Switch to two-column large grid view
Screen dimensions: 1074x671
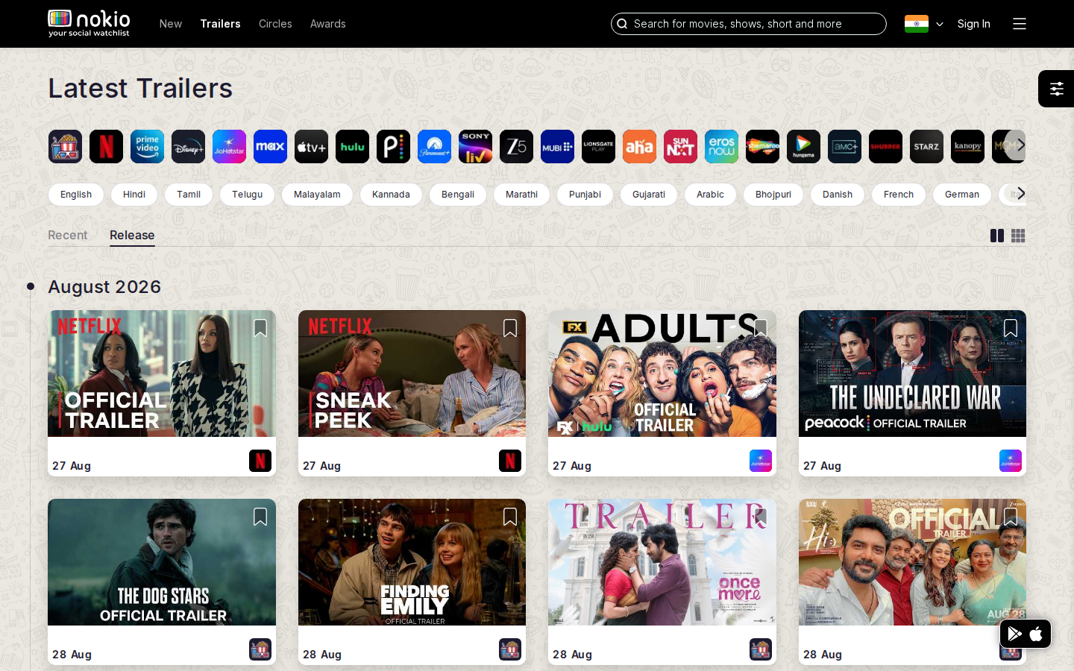tap(997, 236)
